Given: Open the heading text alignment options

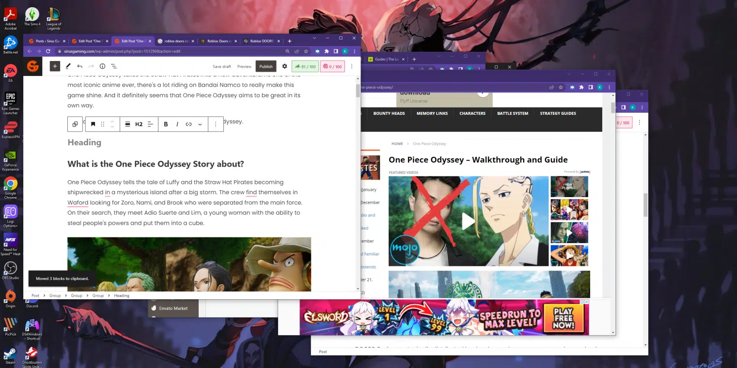Looking at the screenshot, I should (150, 124).
